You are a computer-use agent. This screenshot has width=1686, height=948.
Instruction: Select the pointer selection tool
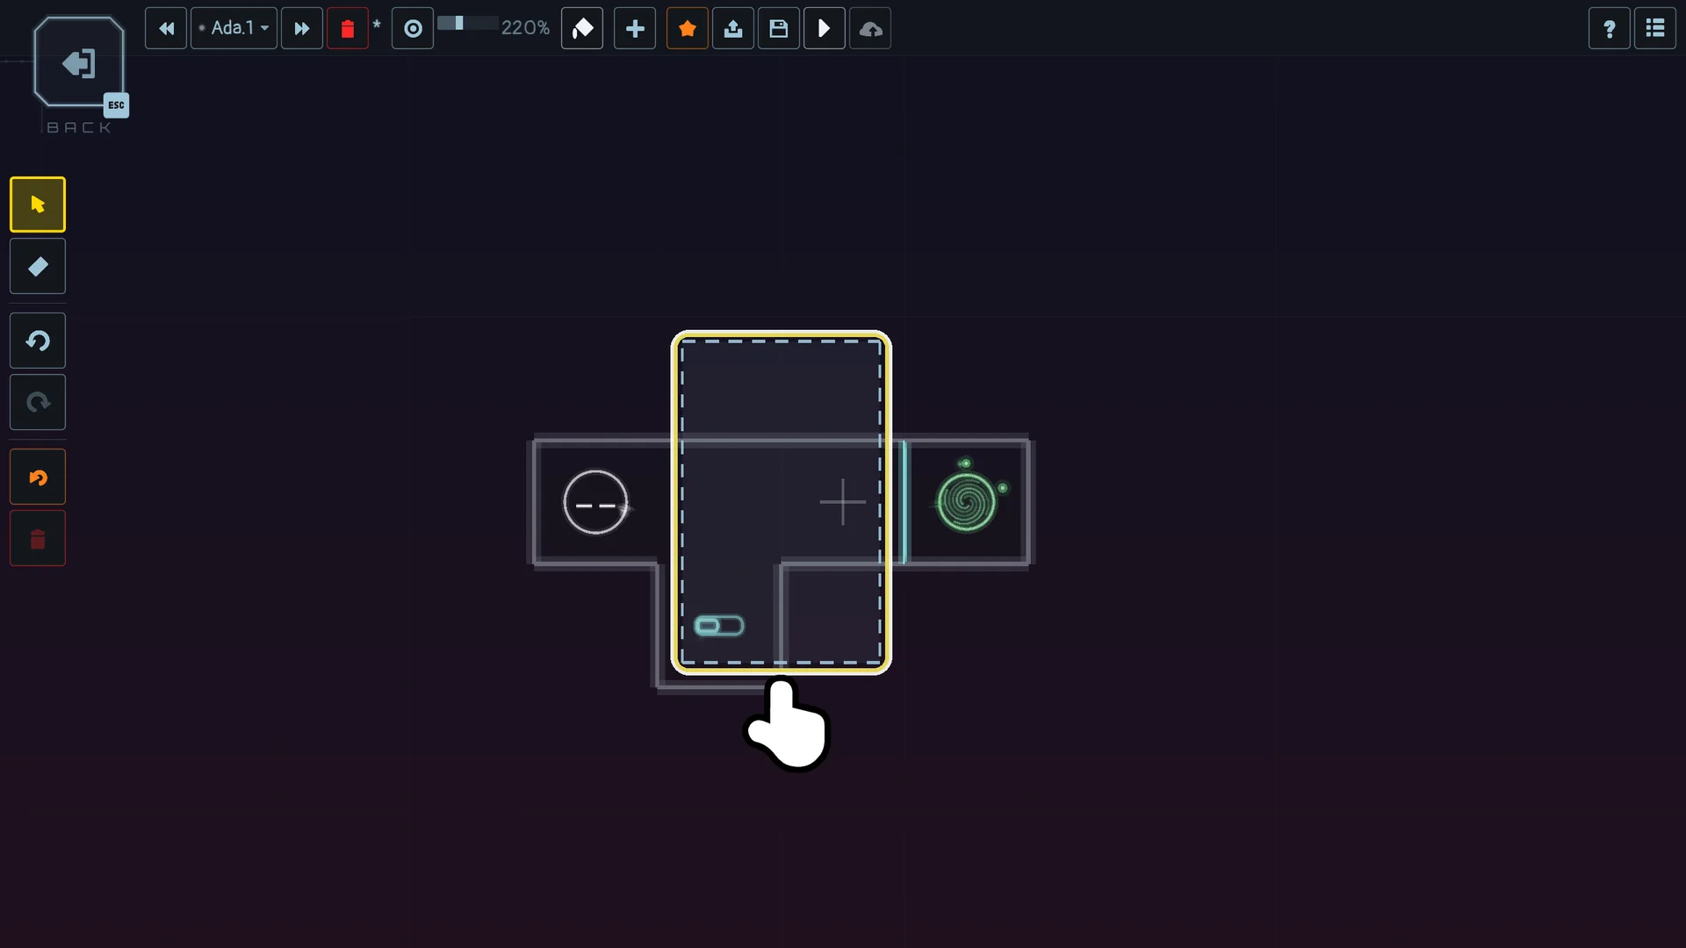38,205
